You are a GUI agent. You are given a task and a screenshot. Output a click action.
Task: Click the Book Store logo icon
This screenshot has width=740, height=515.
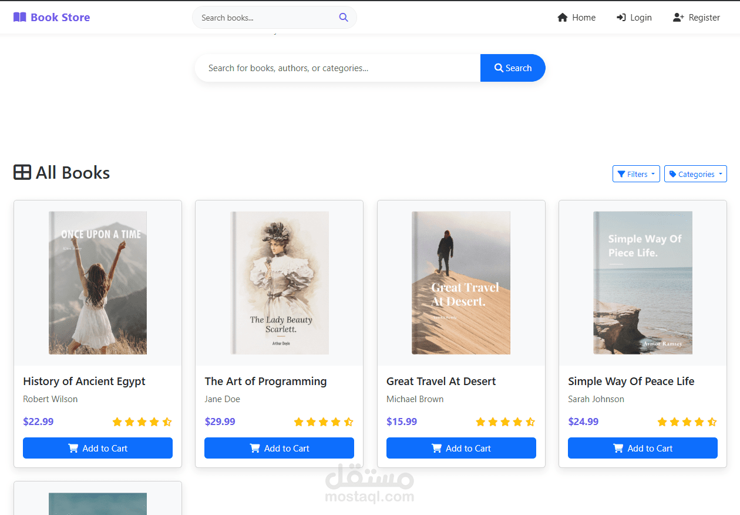tap(19, 17)
